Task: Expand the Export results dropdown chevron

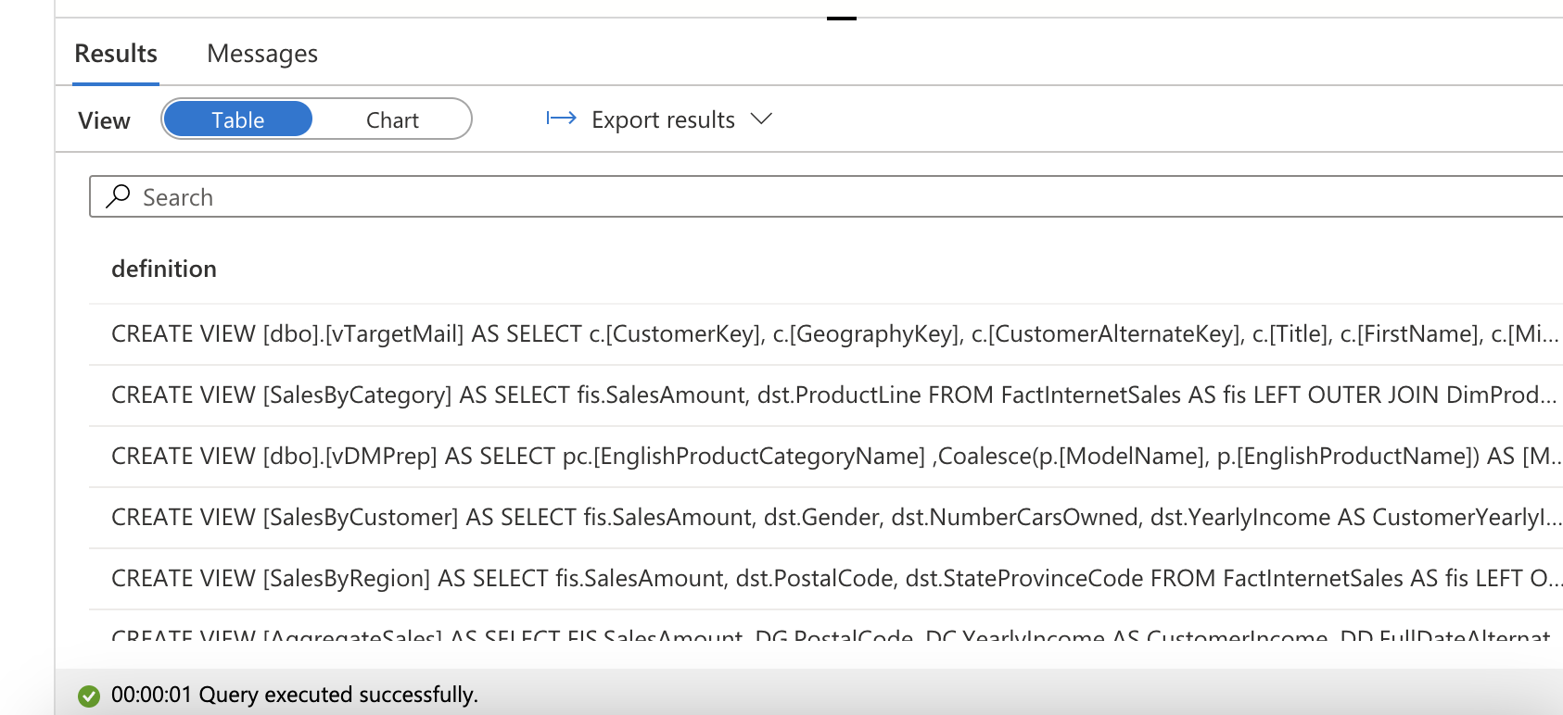Action: pos(761,119)
